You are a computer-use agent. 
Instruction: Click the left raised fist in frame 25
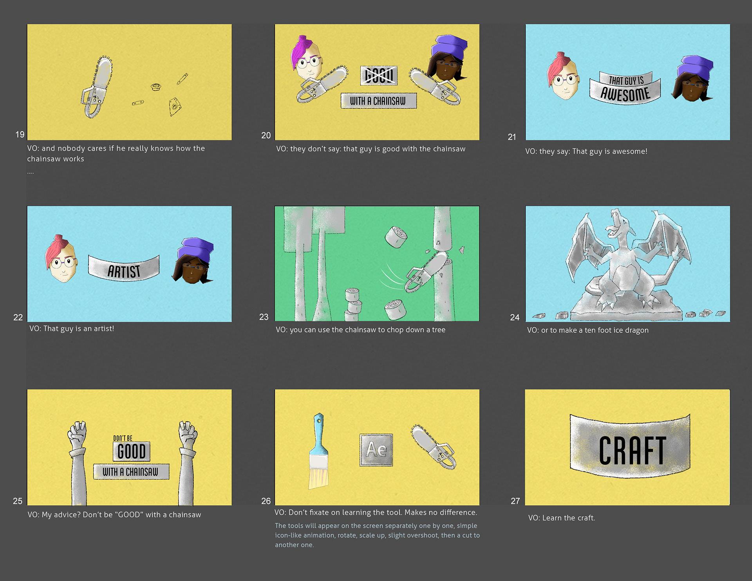[x=77, y=463]
